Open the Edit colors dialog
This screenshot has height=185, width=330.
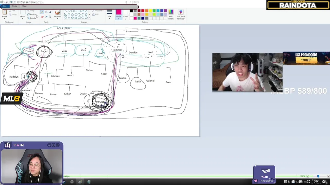point(171,15)
